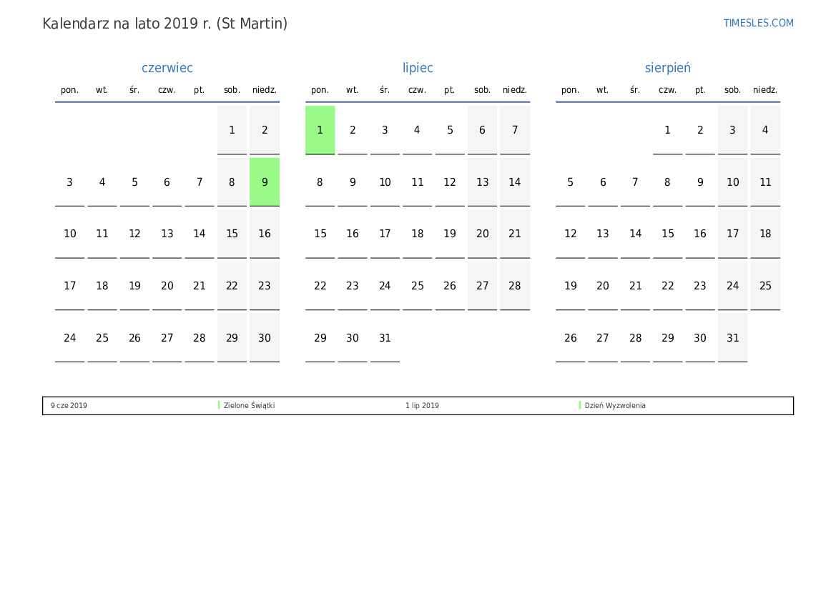Image resolution: width=836 pixels, height=591 pixels.
Task: Click green swatch beside Zielone Świątki
Action: click(x=219, y=405)
